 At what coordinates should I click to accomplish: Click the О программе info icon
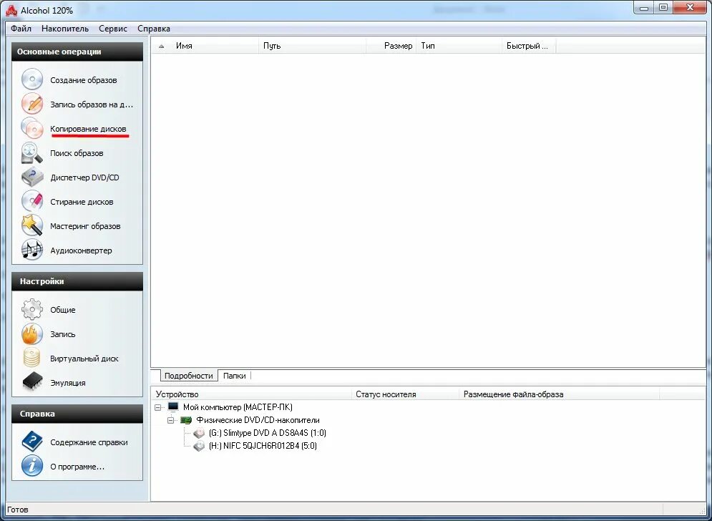(x=31, y=466)
